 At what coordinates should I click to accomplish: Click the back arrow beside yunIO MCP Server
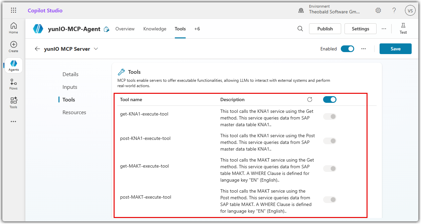click(37, 49)
